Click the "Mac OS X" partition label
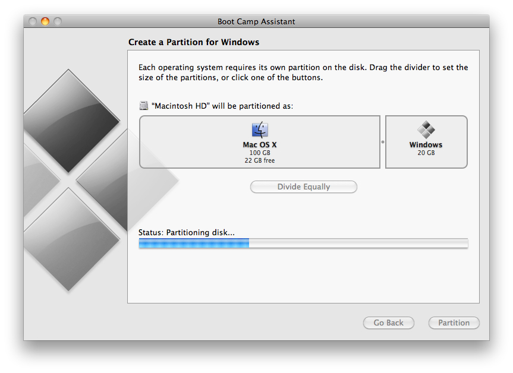Screen dimensions: 513x373 [x=260, y=145]
